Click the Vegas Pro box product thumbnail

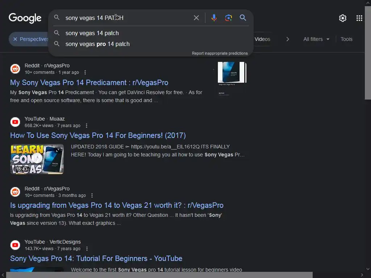pos(232,72)
